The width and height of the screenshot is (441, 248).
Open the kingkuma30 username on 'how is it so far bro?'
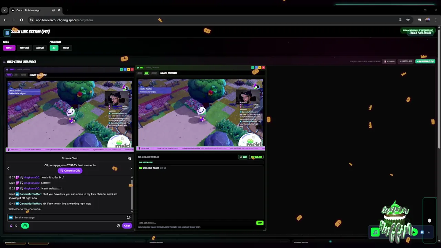pyautogui.click(x=31, y=177)
